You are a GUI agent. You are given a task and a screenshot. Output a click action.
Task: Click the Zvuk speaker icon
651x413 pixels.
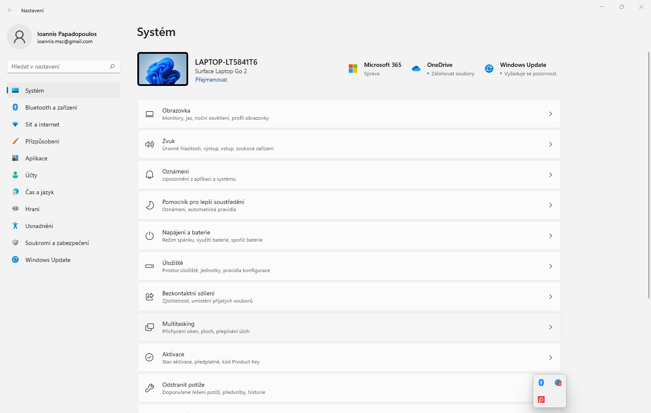pyautogui.click(x=150, y=144)
